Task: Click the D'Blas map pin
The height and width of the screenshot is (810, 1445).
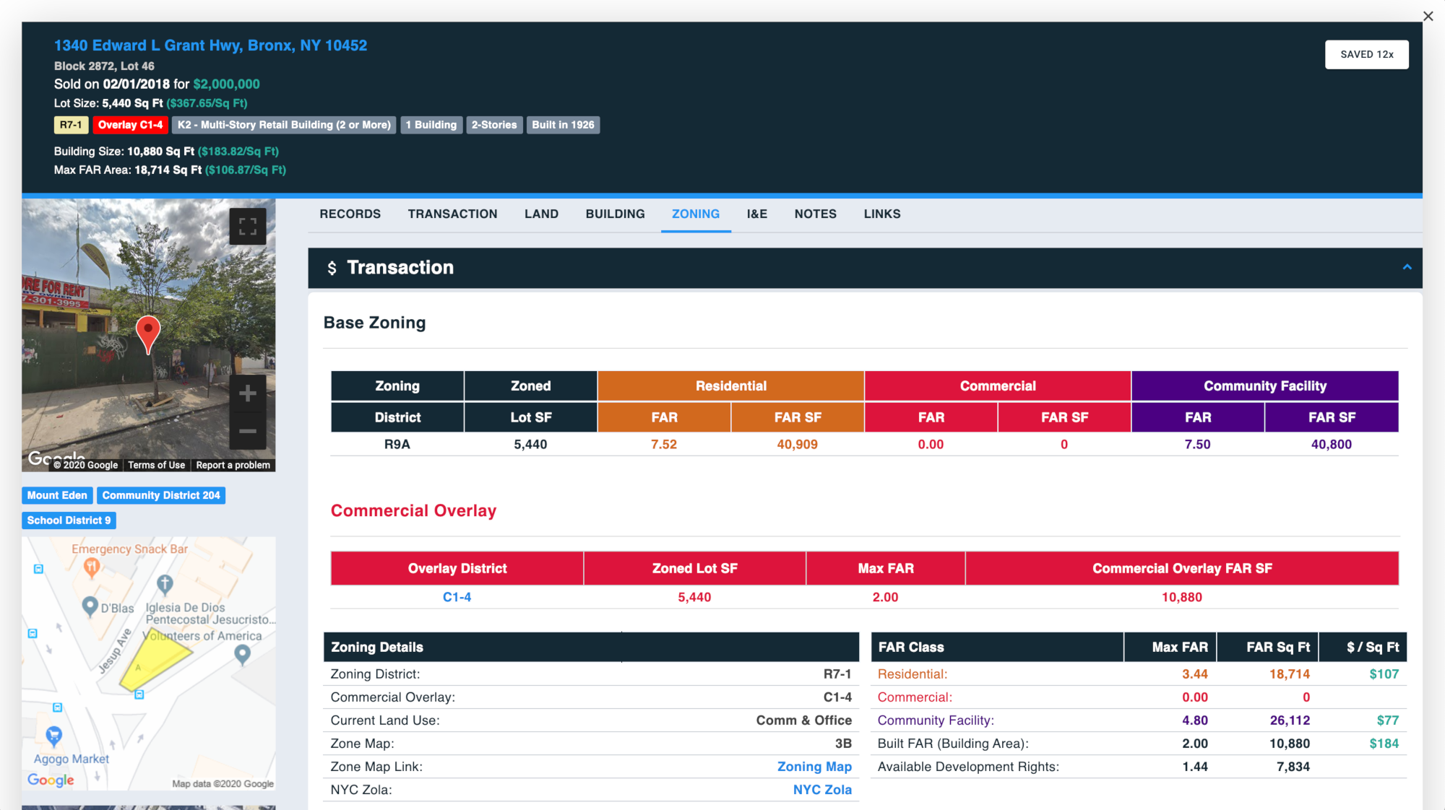Action: click(90, 606)
